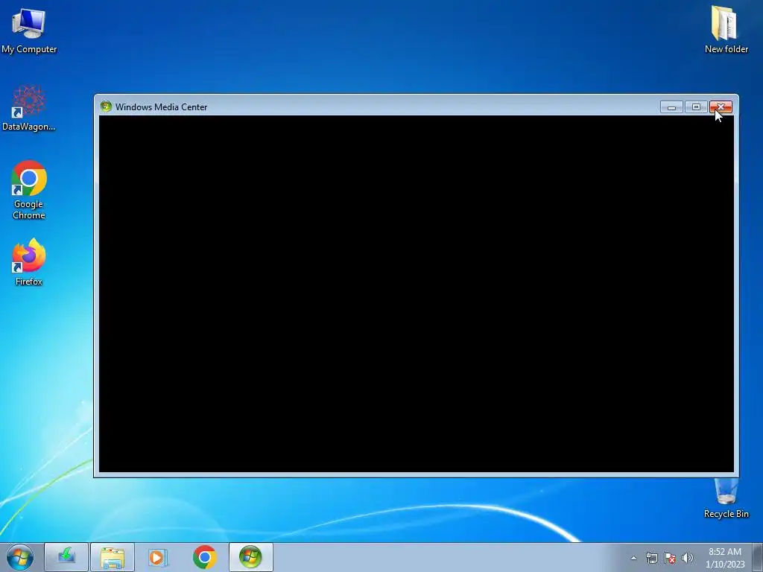Open the Windows Start menu orb
763x572 pixels.
(20, 557)
